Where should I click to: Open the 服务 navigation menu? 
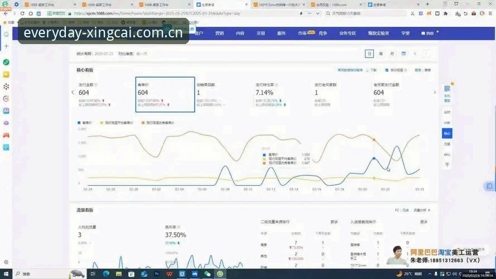tap(281, 33)
